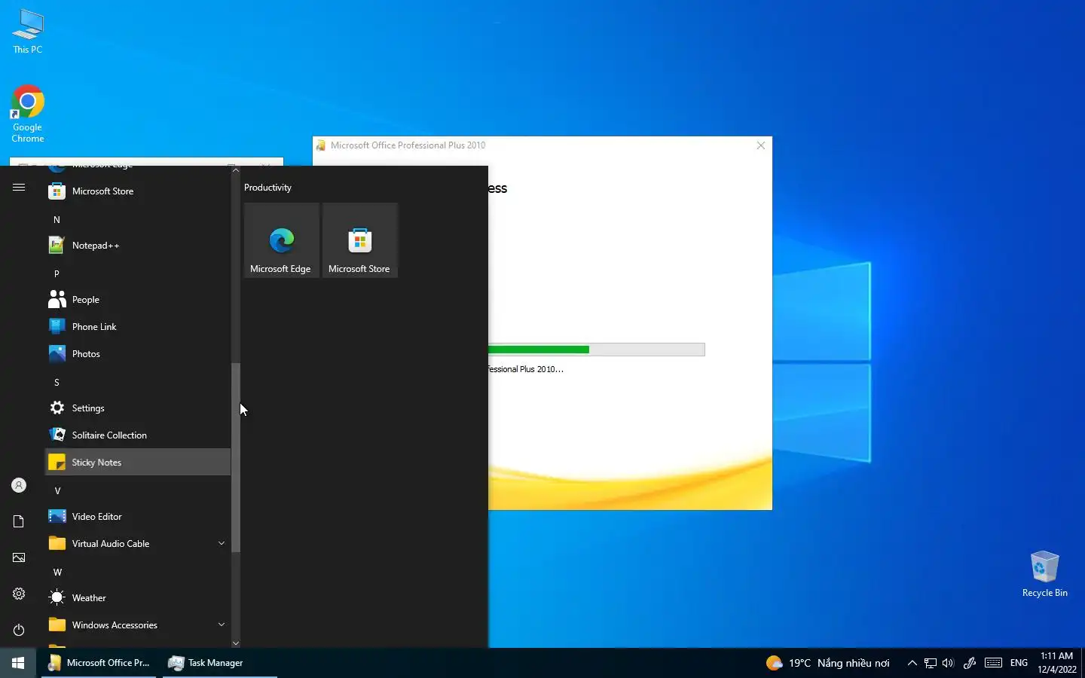1085x678 pixels.
Task: Jump to letter V in app list
Action: coord(138,490)
